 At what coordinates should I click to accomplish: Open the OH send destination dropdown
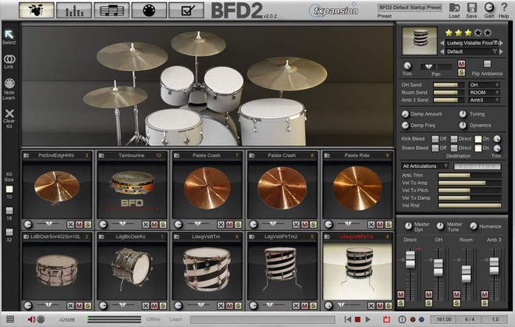click(484, 85)
